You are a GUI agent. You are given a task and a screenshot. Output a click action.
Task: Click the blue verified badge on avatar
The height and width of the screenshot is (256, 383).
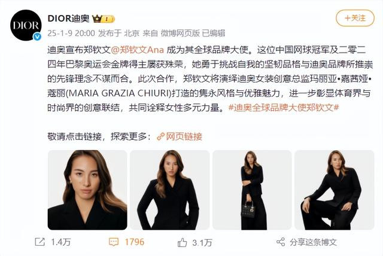click(37, 36)
